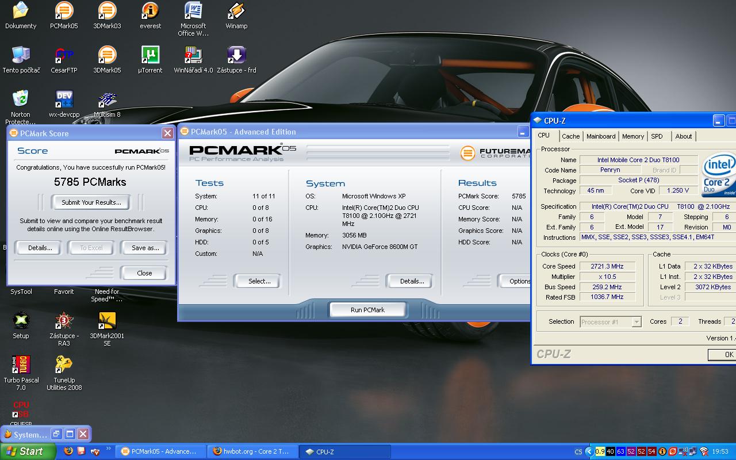Click the Intel Core 2 Duo logo
736x460 pixels.
(x=718, y=175)
